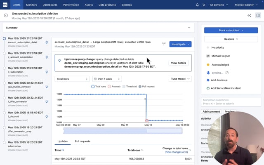Click the ServiceNow icon for adding incident
Screen dimensions: 264x165
(208, 88)
